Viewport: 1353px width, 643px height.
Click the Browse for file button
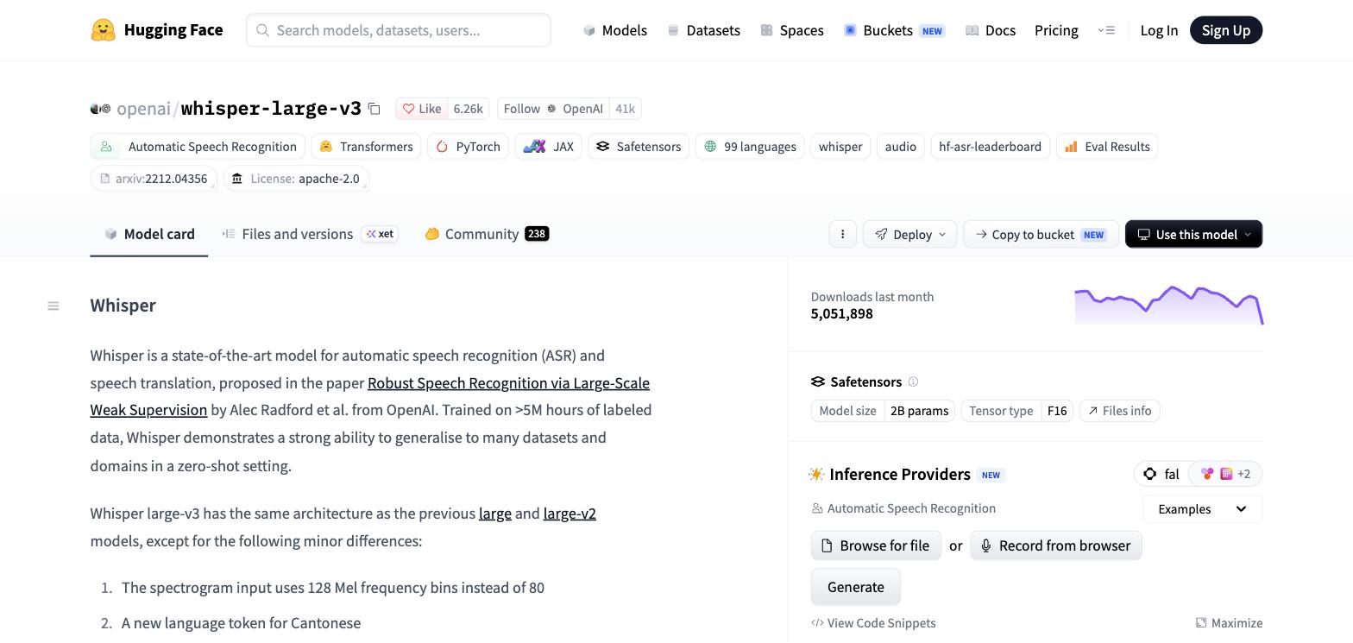click(876, 545)
